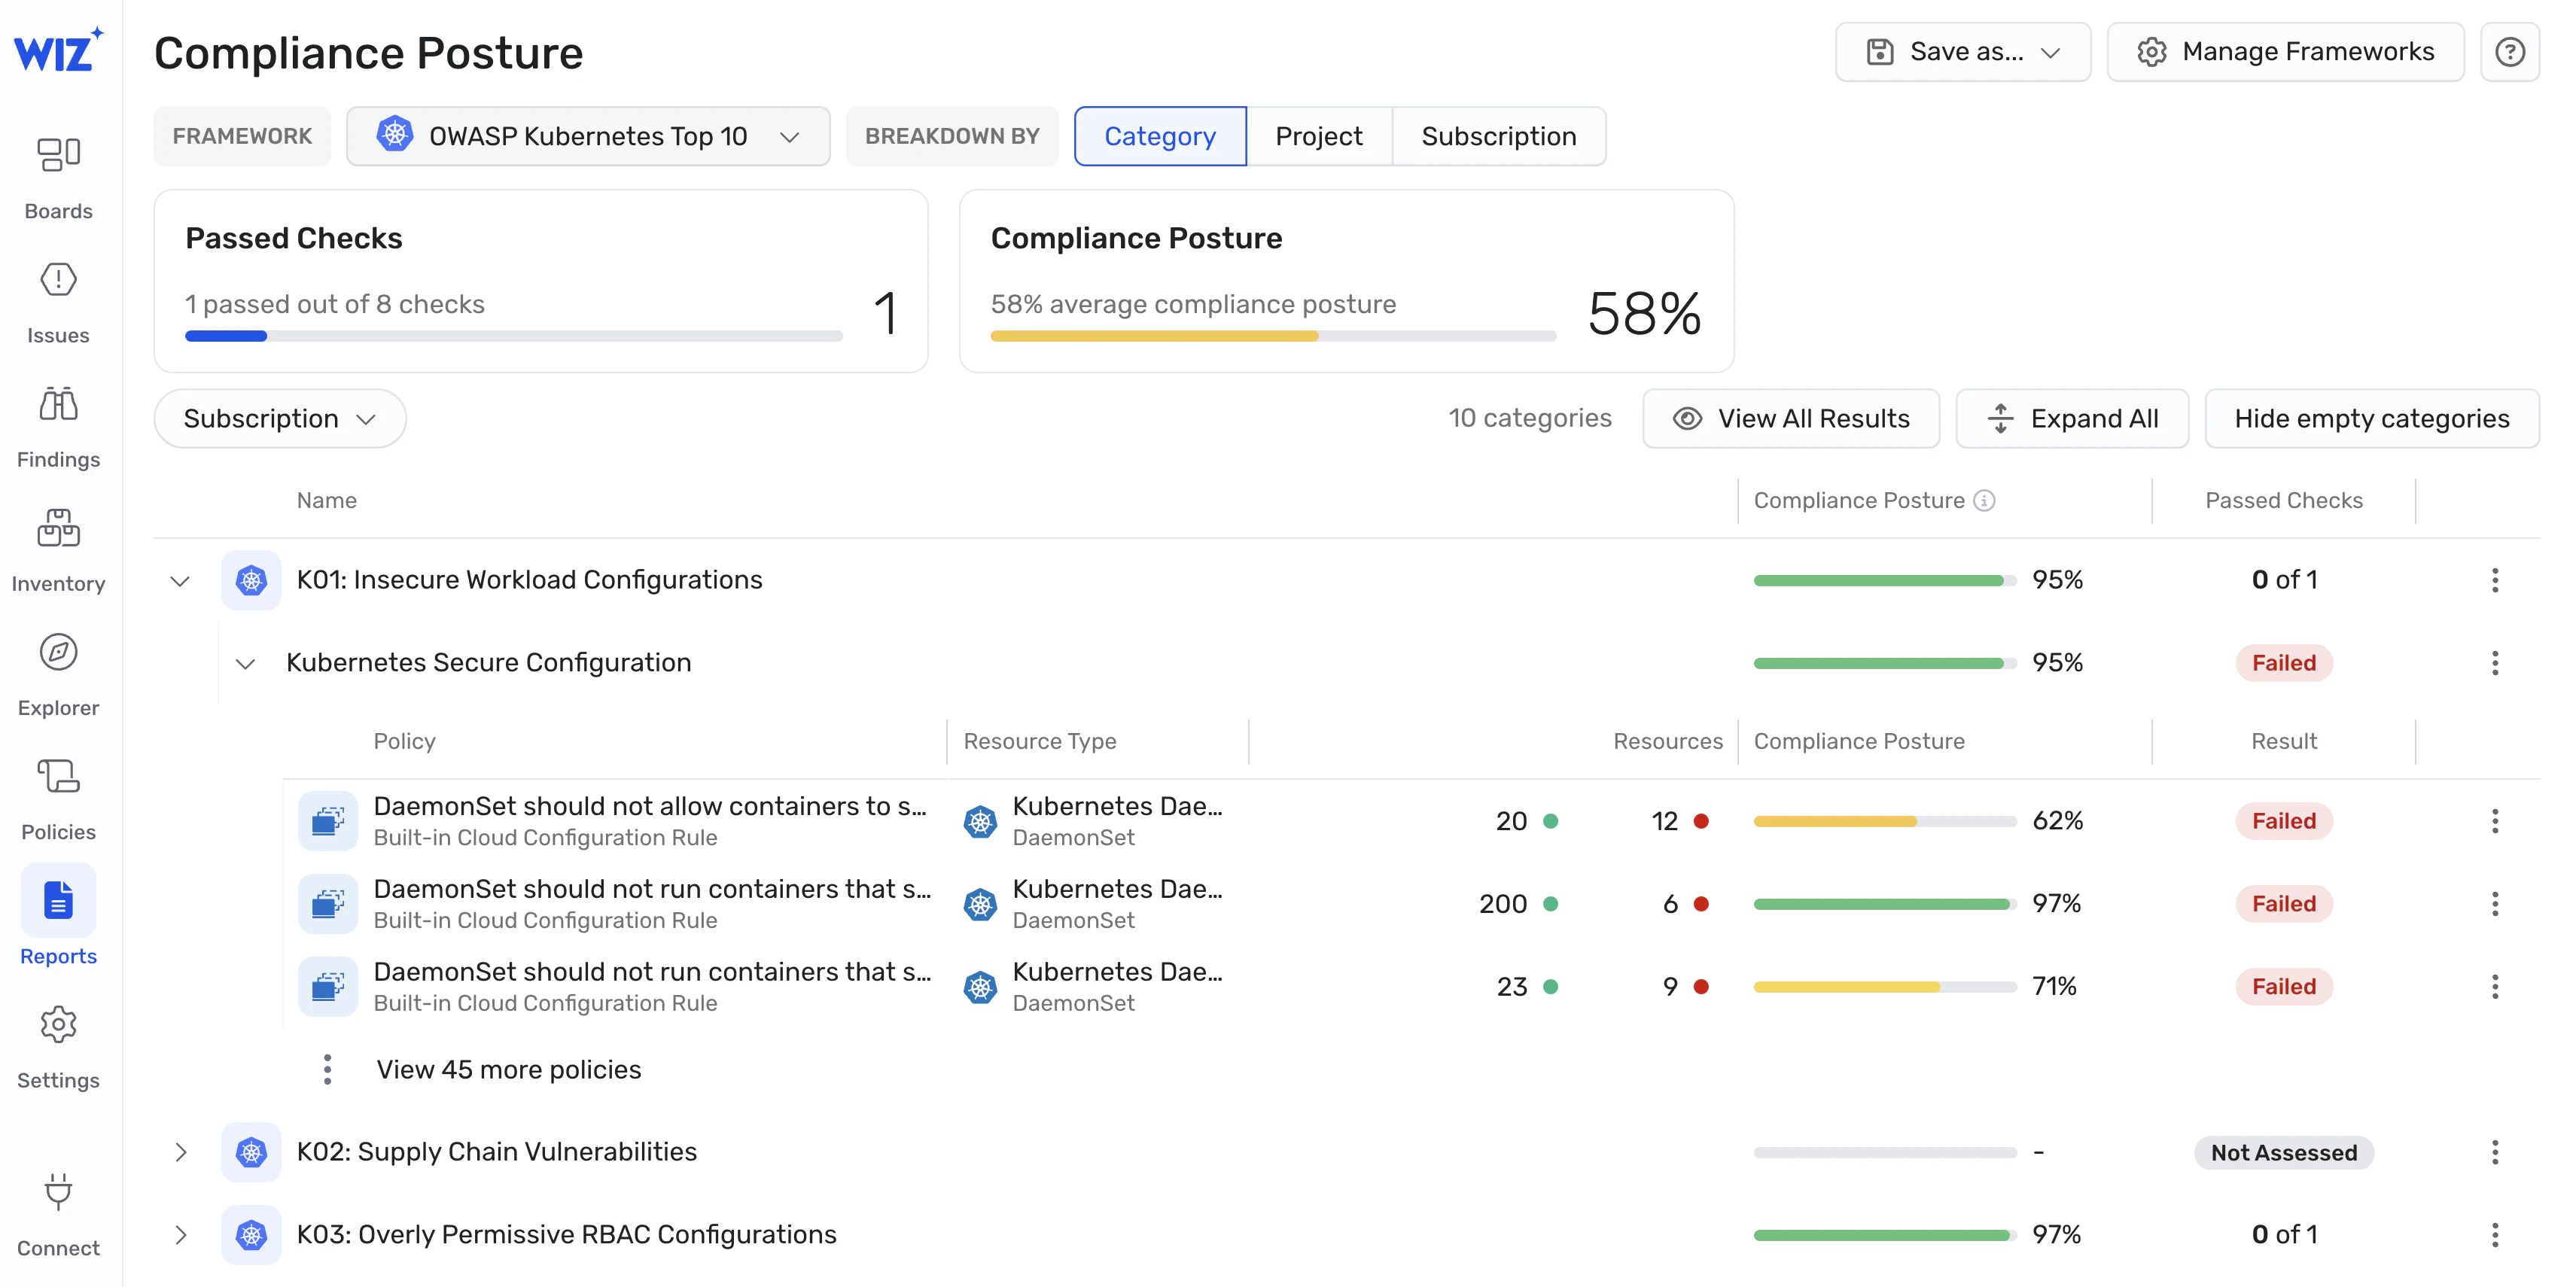
Task: Click 20 passing resources count
Action: pos(1511,822)
